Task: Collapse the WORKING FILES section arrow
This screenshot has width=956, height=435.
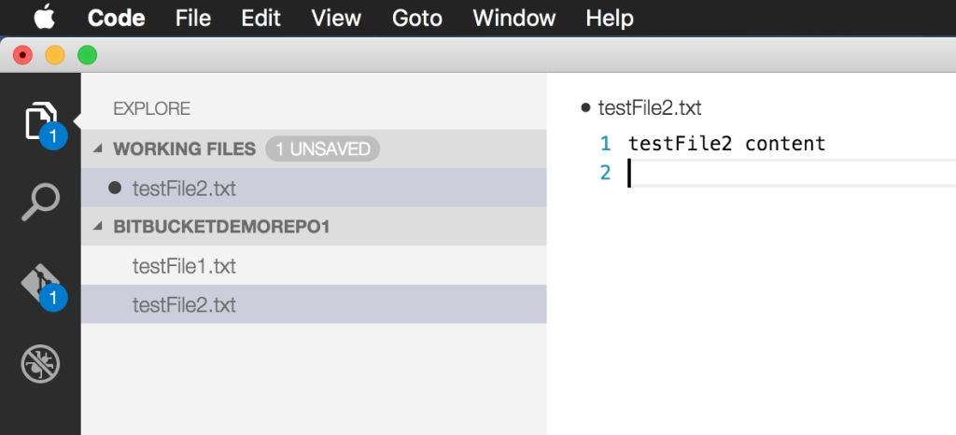Action: (97, 148)
